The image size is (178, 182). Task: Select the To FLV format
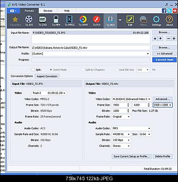tap(97, 21)
